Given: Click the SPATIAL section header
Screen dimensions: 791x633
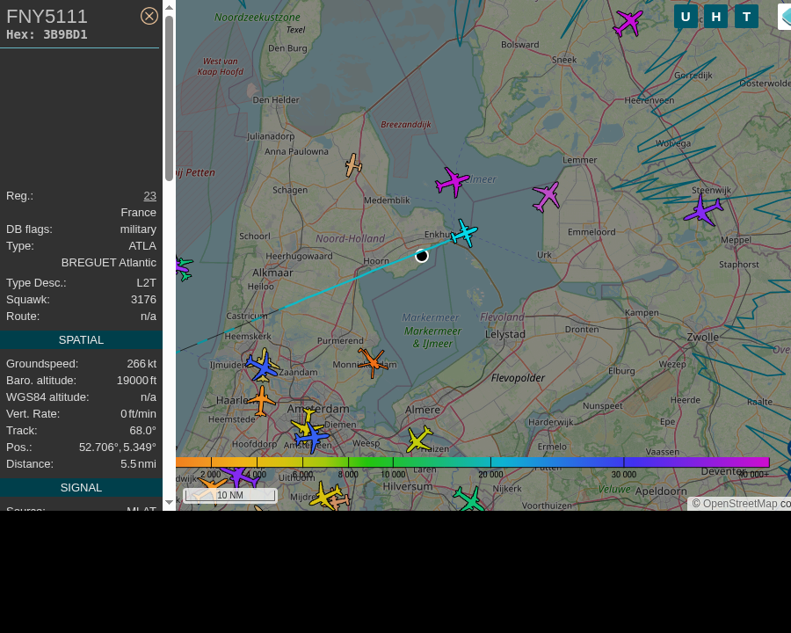Looking at the screenshot, I should (81, 339).
